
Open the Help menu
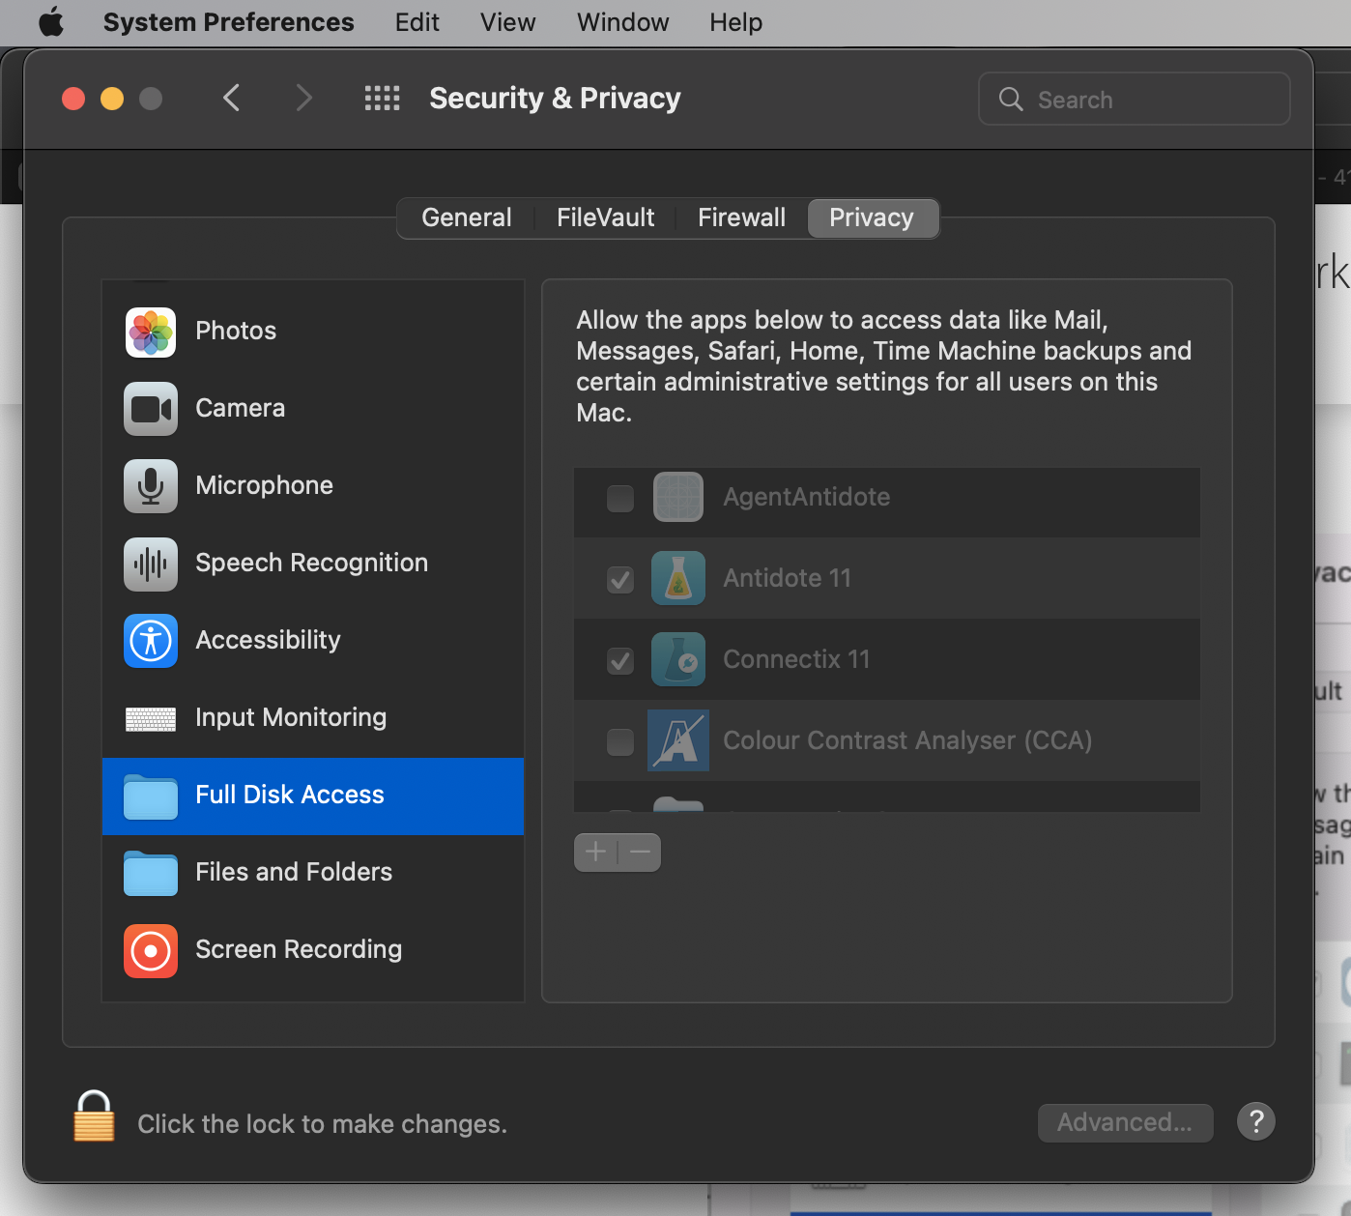coord(736,22)
